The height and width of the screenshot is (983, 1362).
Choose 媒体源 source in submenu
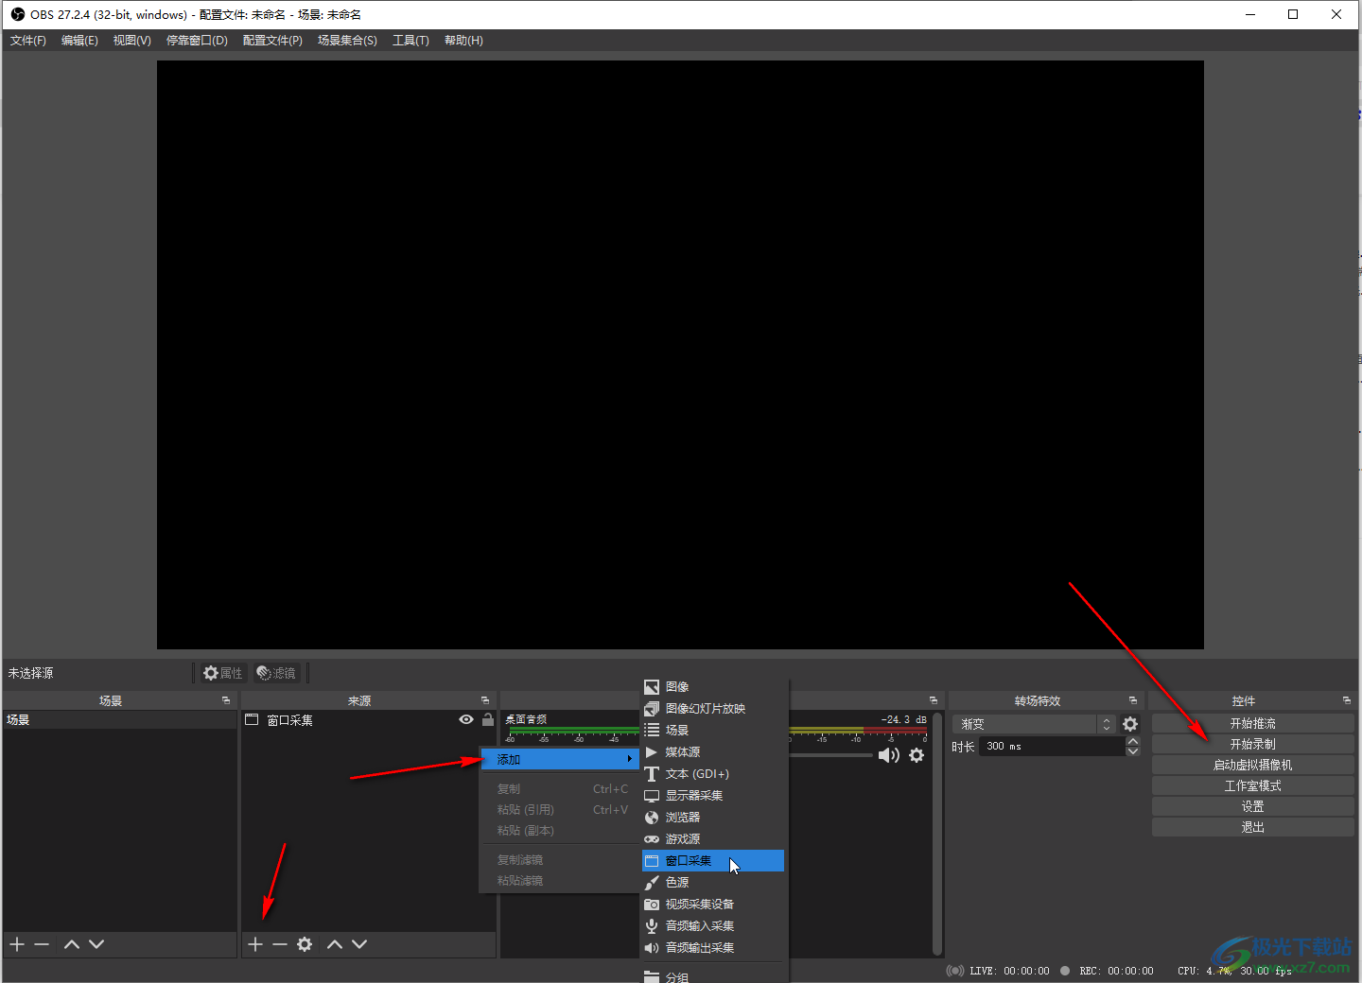(x=713, y=752)
